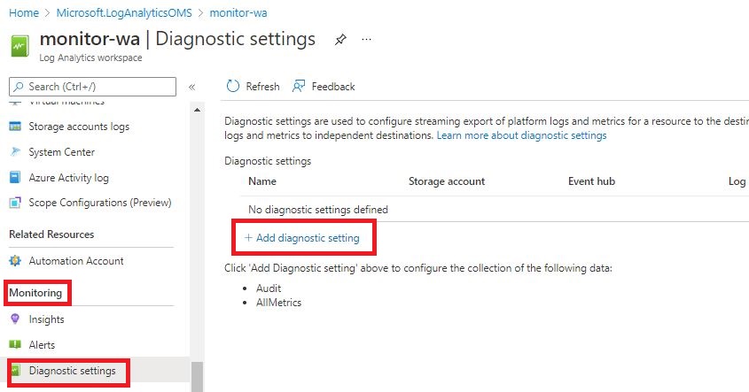Screen dimensions: 749x392
Task: Click the Azure Activity log icon
Action: pos(15,178)
